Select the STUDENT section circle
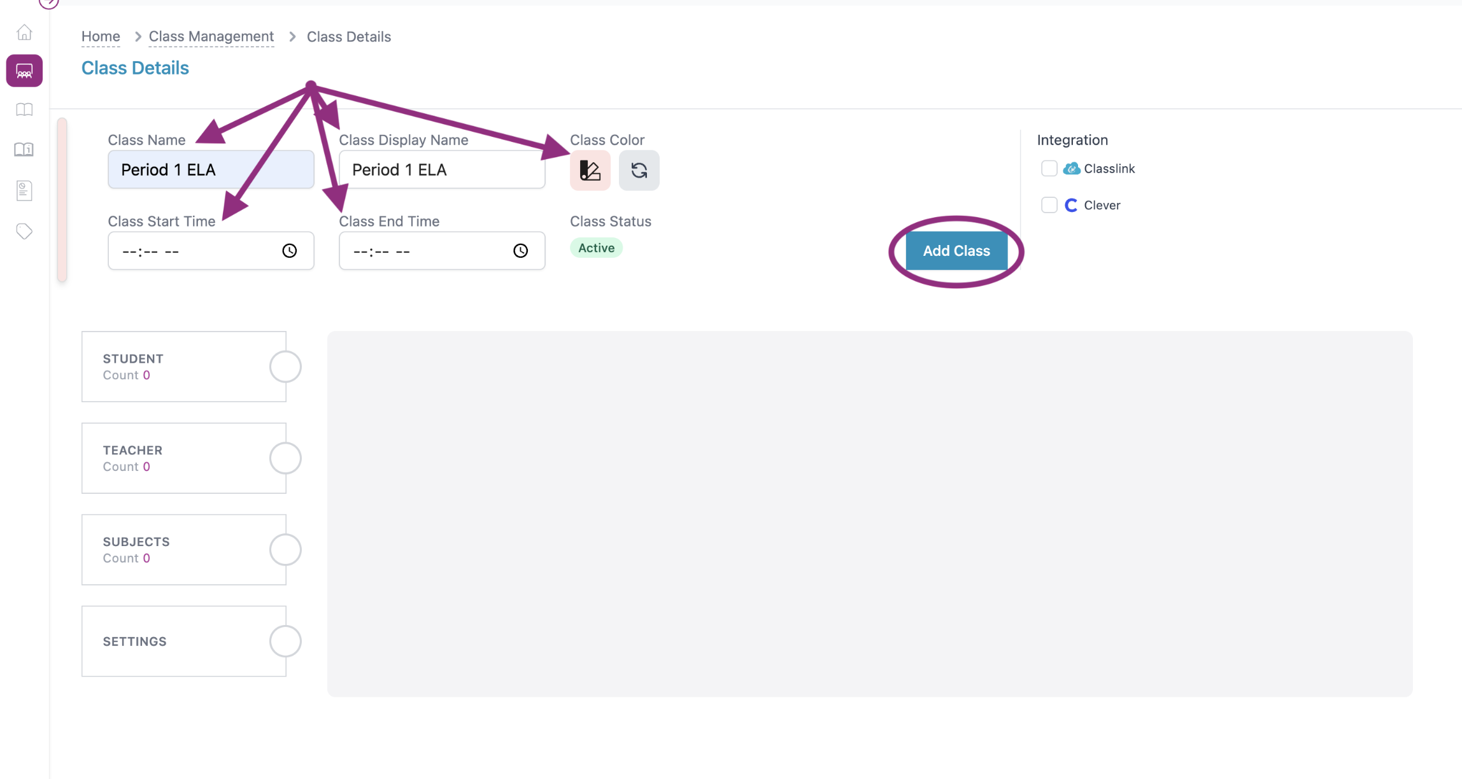The width and height of the screenshot is (1462, 779). pos(285,367)
